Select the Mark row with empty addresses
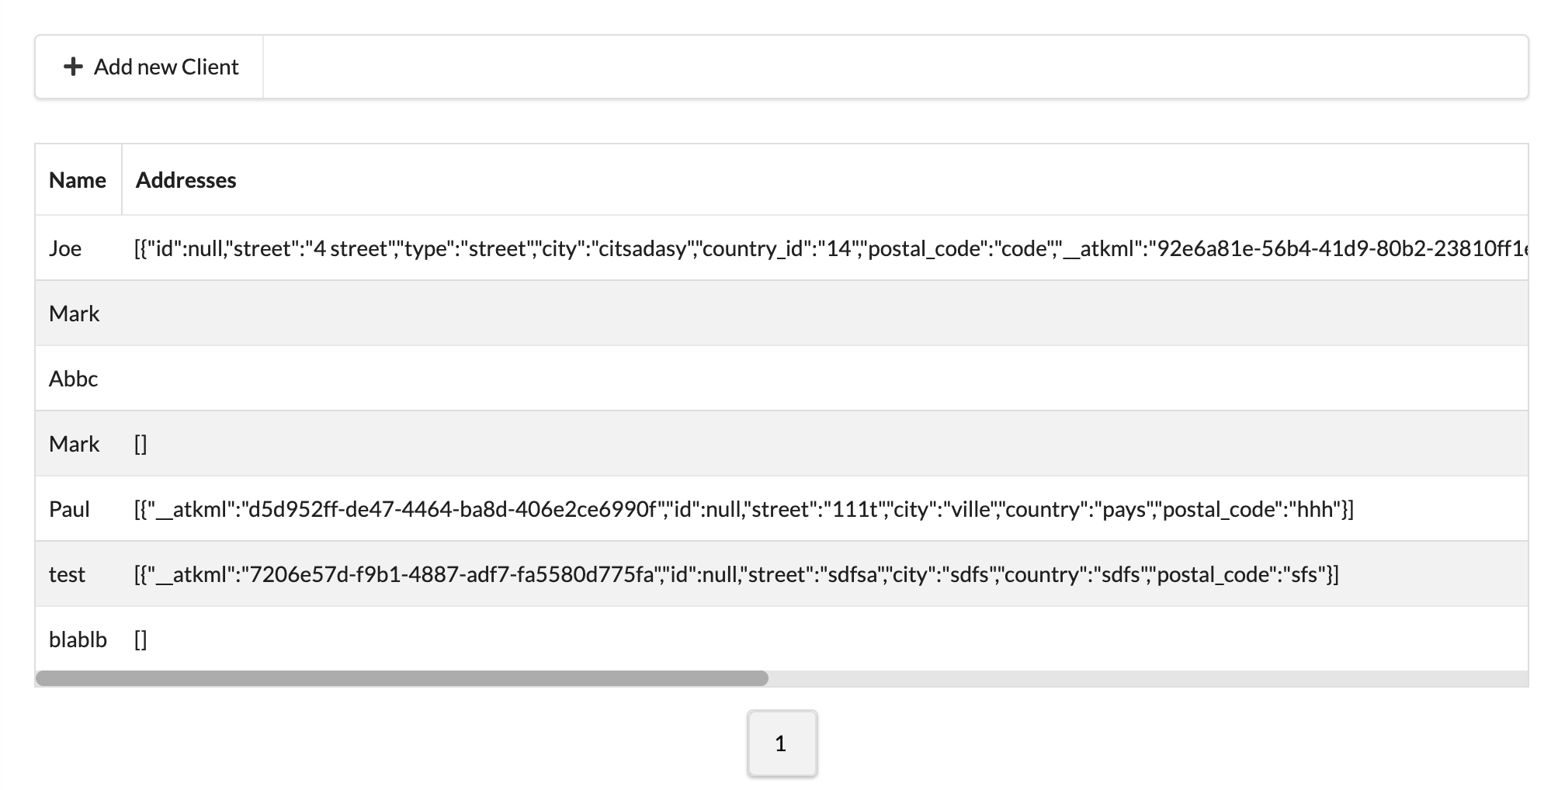 pos(74,443)
